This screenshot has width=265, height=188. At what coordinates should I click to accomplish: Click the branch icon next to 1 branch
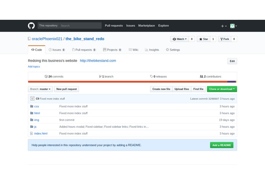[x=100, y=76]
